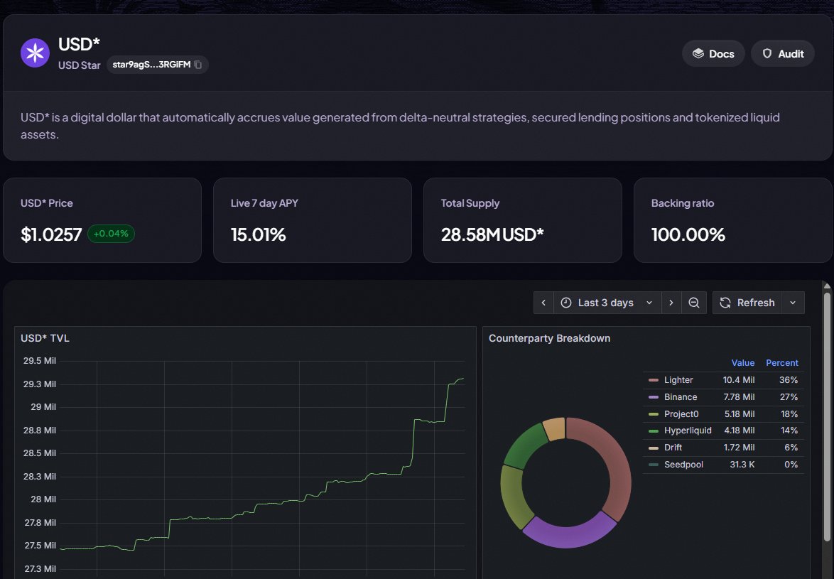Click the Lighter color swatch
The image size is (834, 579).
point(654,380)
